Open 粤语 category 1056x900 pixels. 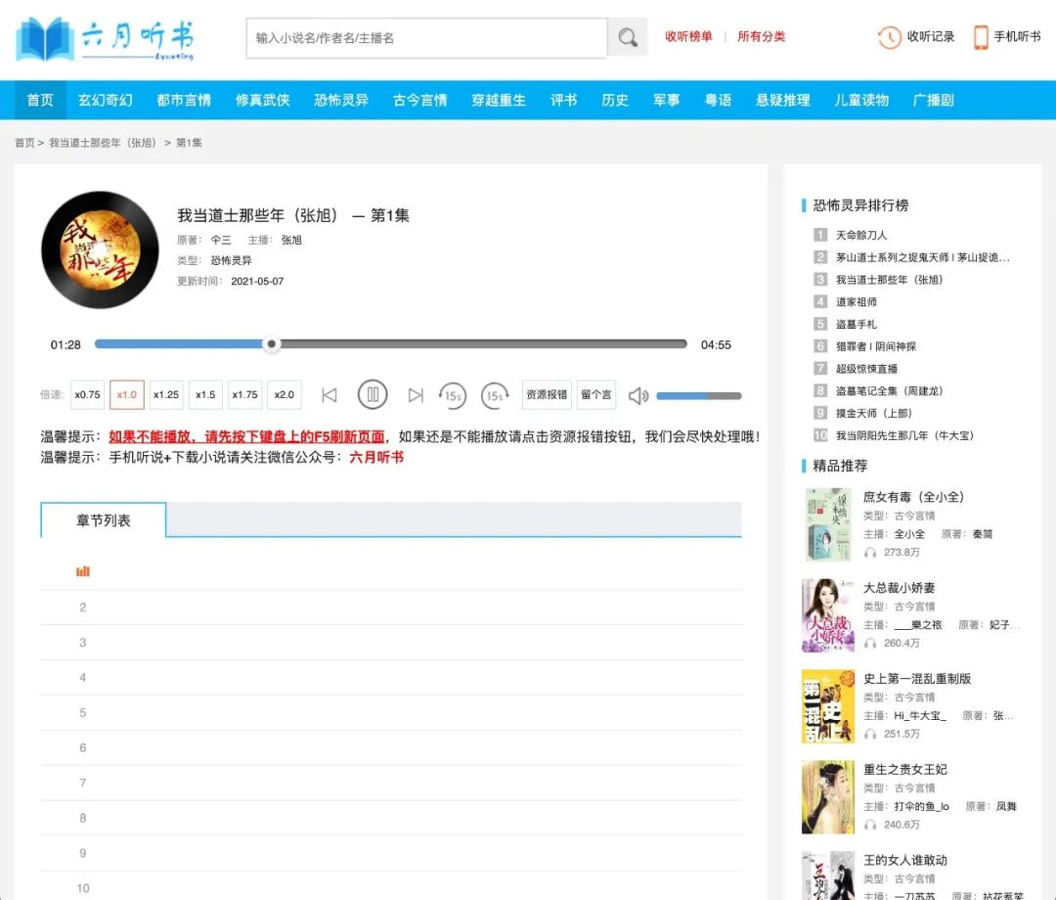tap(718, 101)
